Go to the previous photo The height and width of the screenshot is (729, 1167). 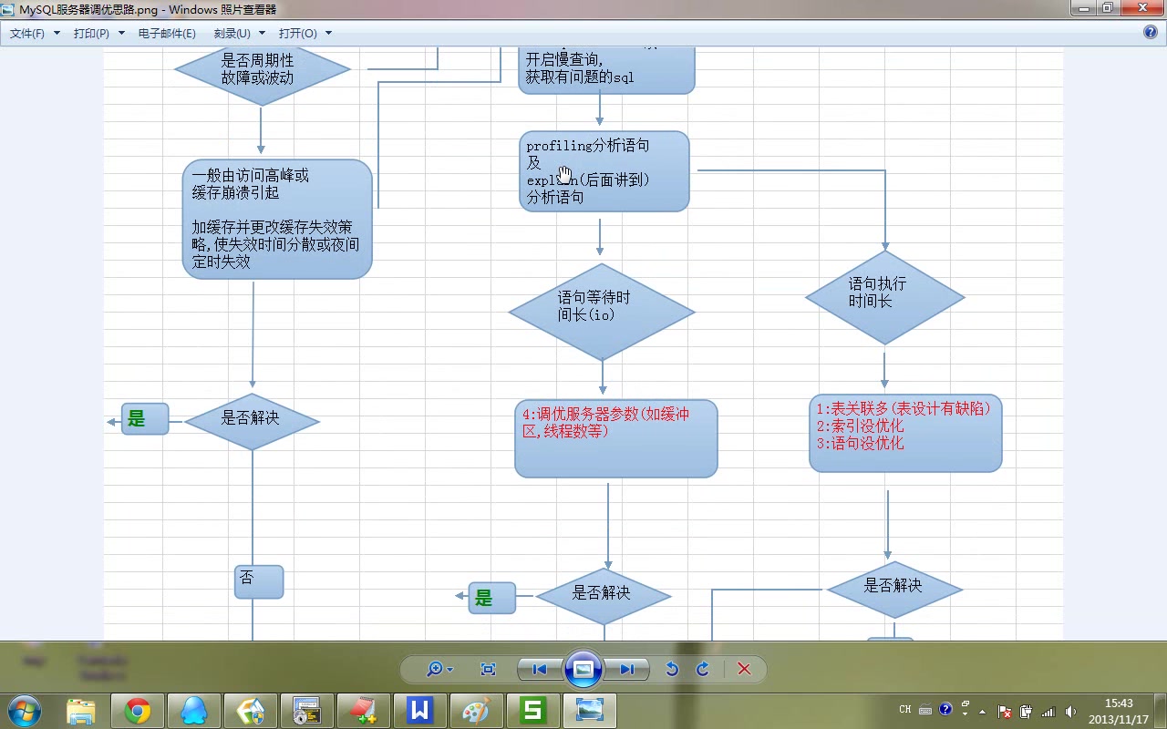(x=541, y=669)
